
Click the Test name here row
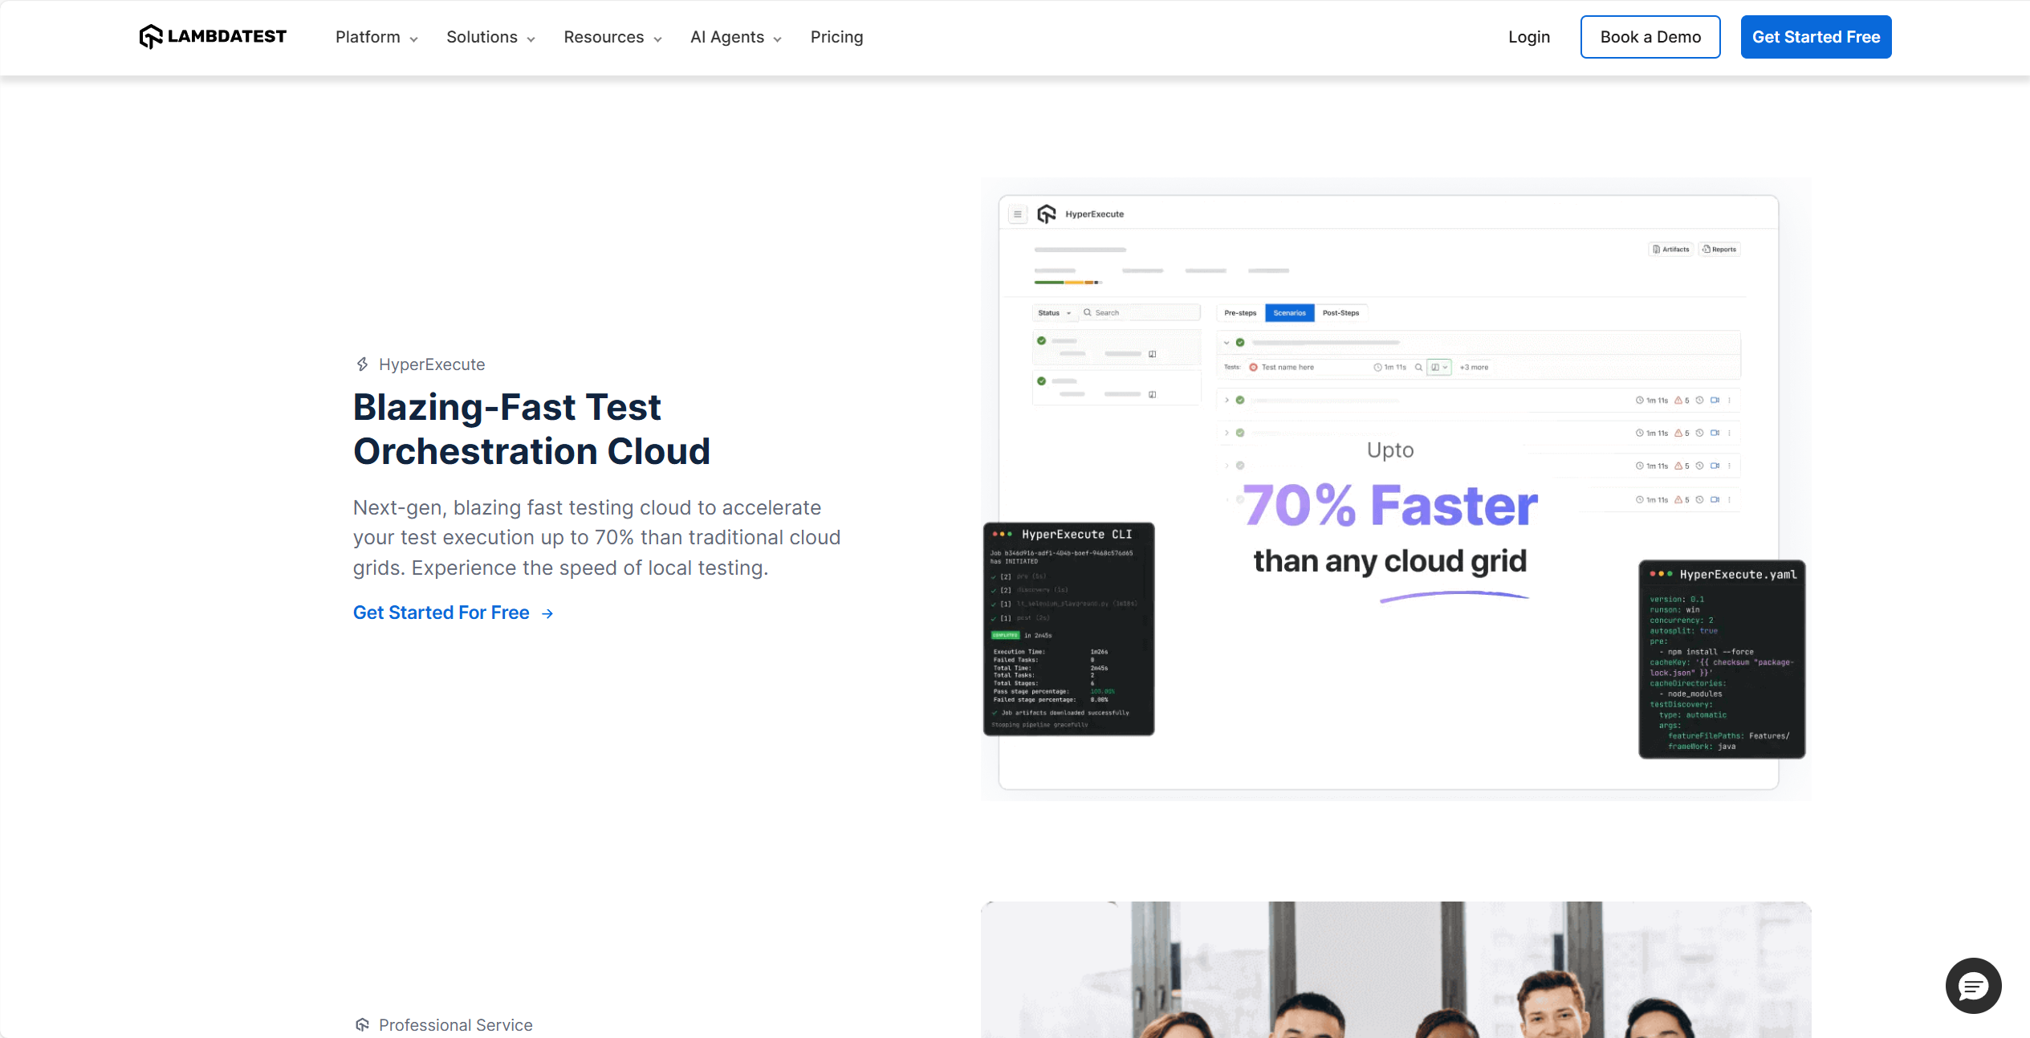click(1479, 368)
